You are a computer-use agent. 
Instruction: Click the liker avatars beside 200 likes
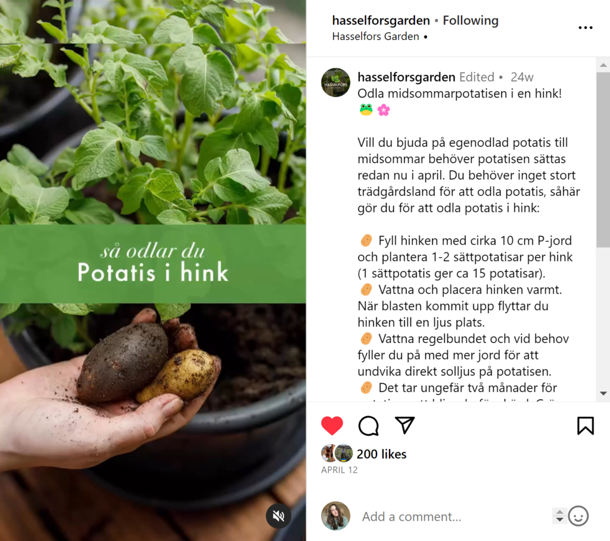(337, 453)
